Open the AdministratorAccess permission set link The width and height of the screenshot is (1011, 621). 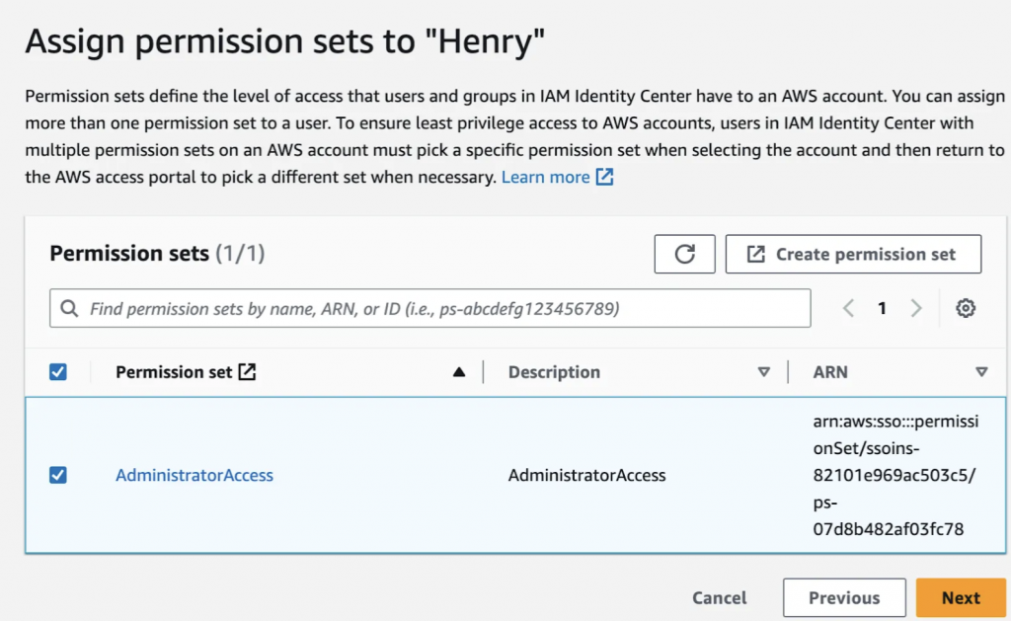[194, 475]
